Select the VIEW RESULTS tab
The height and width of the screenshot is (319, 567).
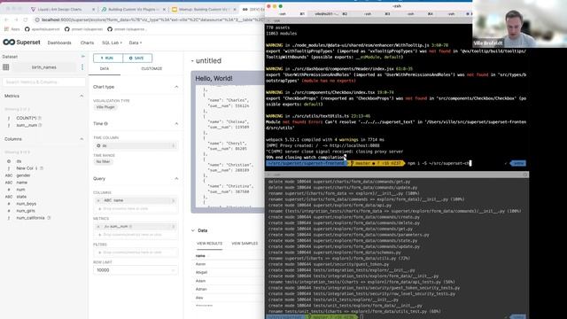[209, 244]
